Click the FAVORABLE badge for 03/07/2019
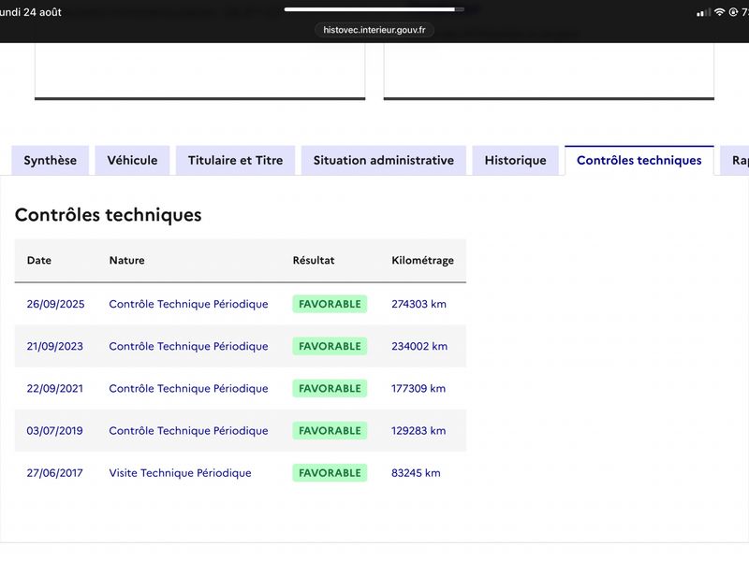 [x=330, y=431]
